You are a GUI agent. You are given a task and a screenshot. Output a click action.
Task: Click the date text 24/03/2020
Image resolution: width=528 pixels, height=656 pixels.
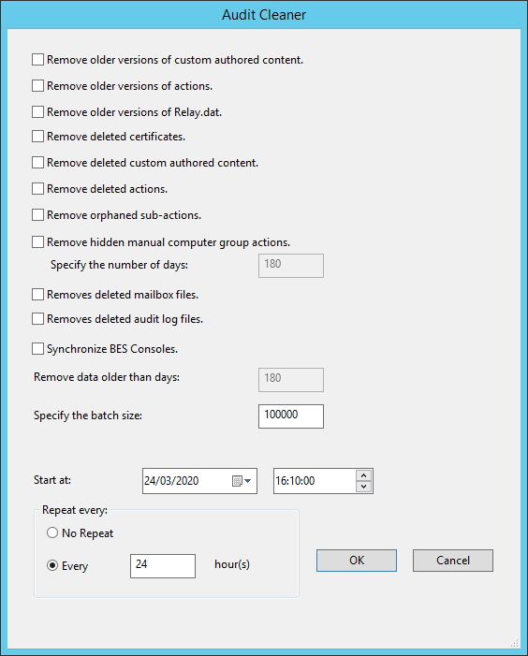(171, 481)
